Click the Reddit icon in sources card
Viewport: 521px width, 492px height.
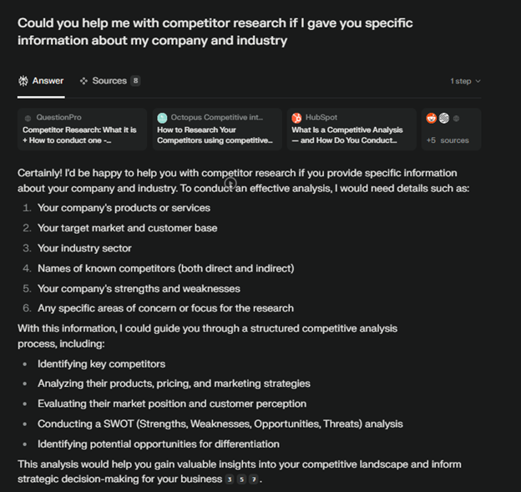pos(432,119)
